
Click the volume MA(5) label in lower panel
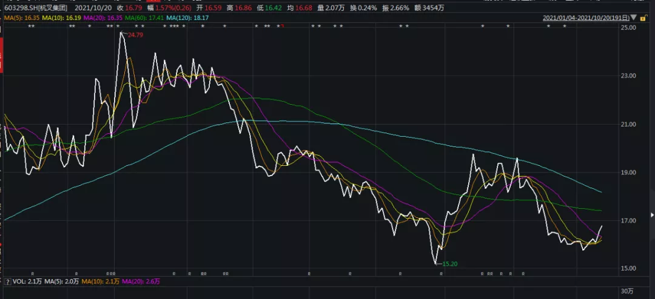(x=58, y=282)
